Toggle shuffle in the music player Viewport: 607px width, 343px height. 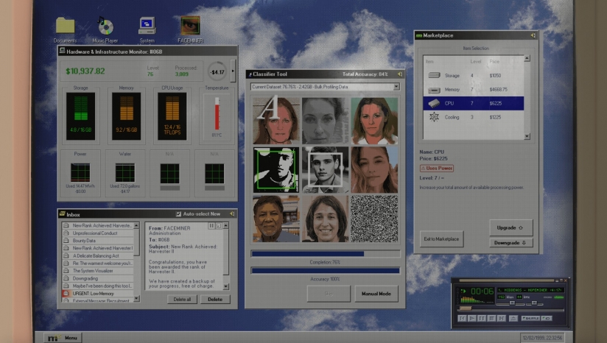point(530,318)
